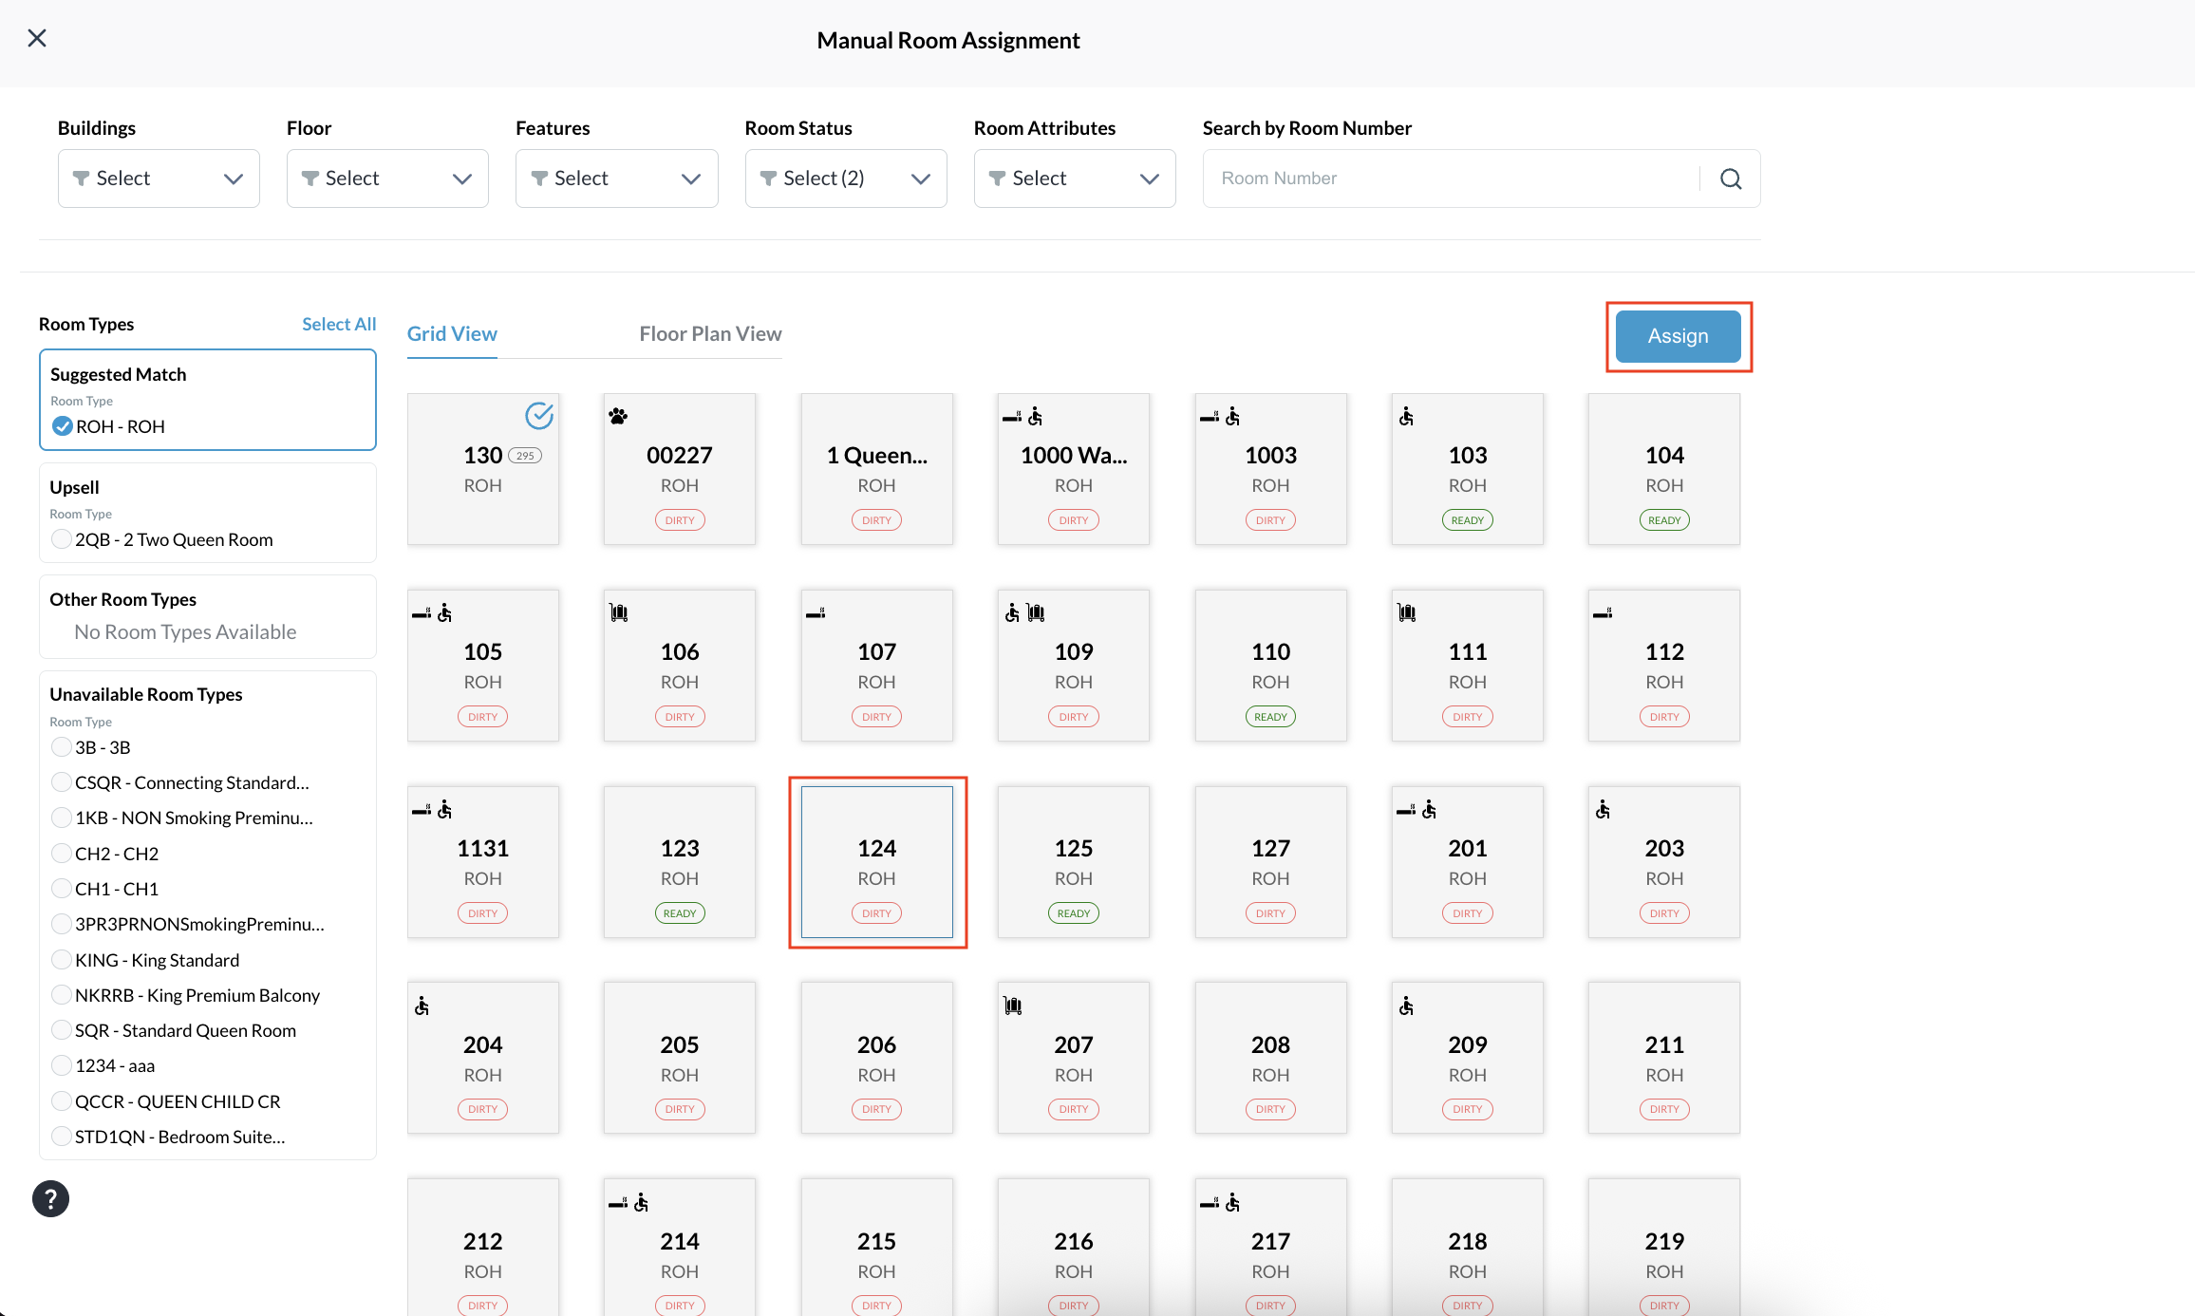Select SQR - Standard Queen Room type

[62, 1030]
